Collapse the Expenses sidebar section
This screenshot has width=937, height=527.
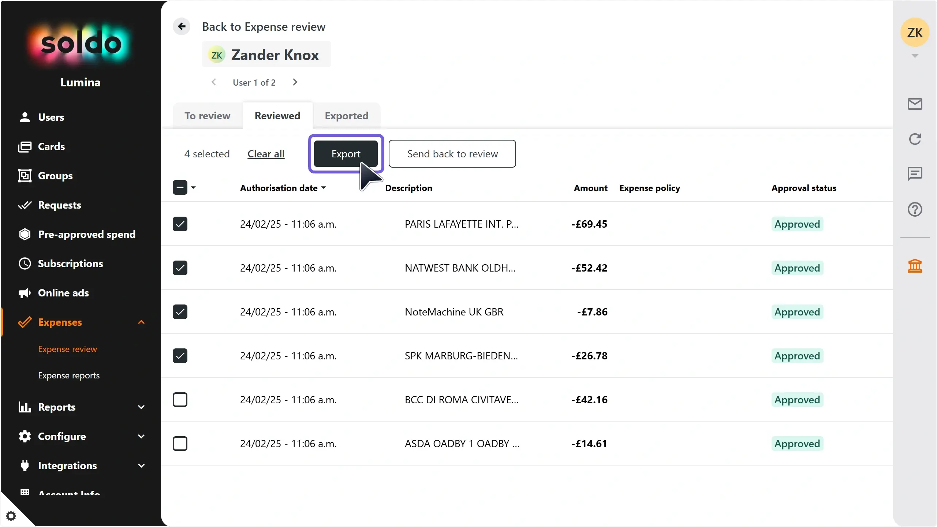[141, 322]
